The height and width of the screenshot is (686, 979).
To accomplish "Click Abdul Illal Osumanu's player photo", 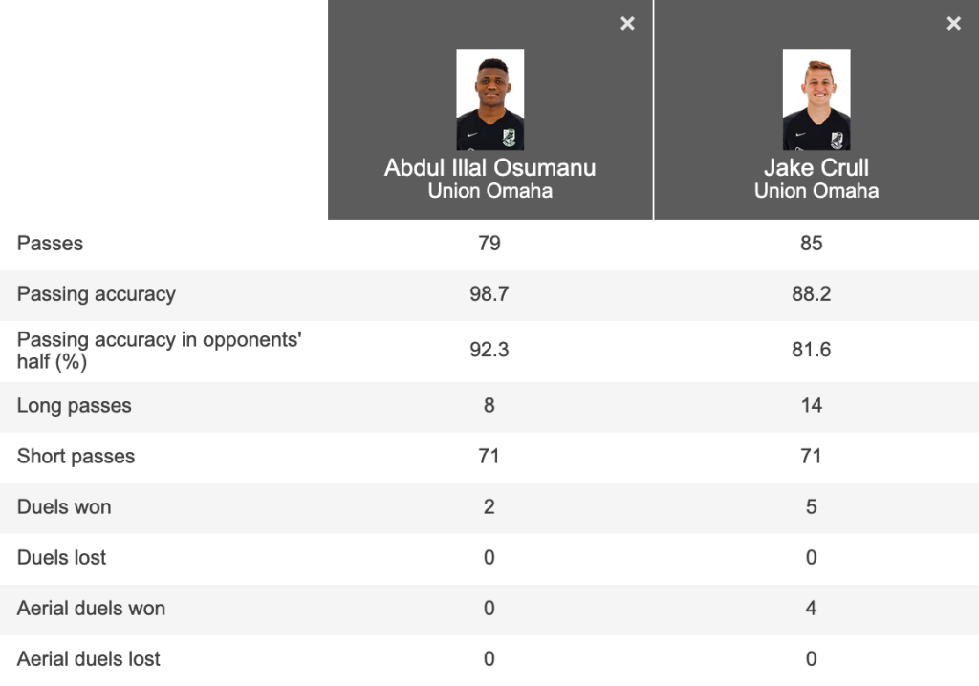I will pos(489,99).
